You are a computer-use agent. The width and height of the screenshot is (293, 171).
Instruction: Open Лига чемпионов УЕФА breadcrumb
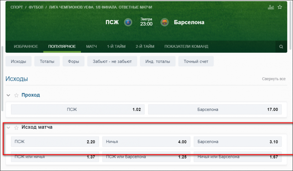(100, 7)
